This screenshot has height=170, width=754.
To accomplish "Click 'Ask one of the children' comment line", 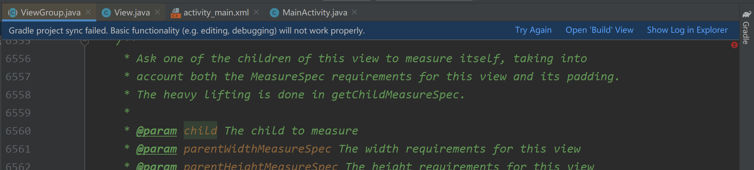I will point(362,59).
